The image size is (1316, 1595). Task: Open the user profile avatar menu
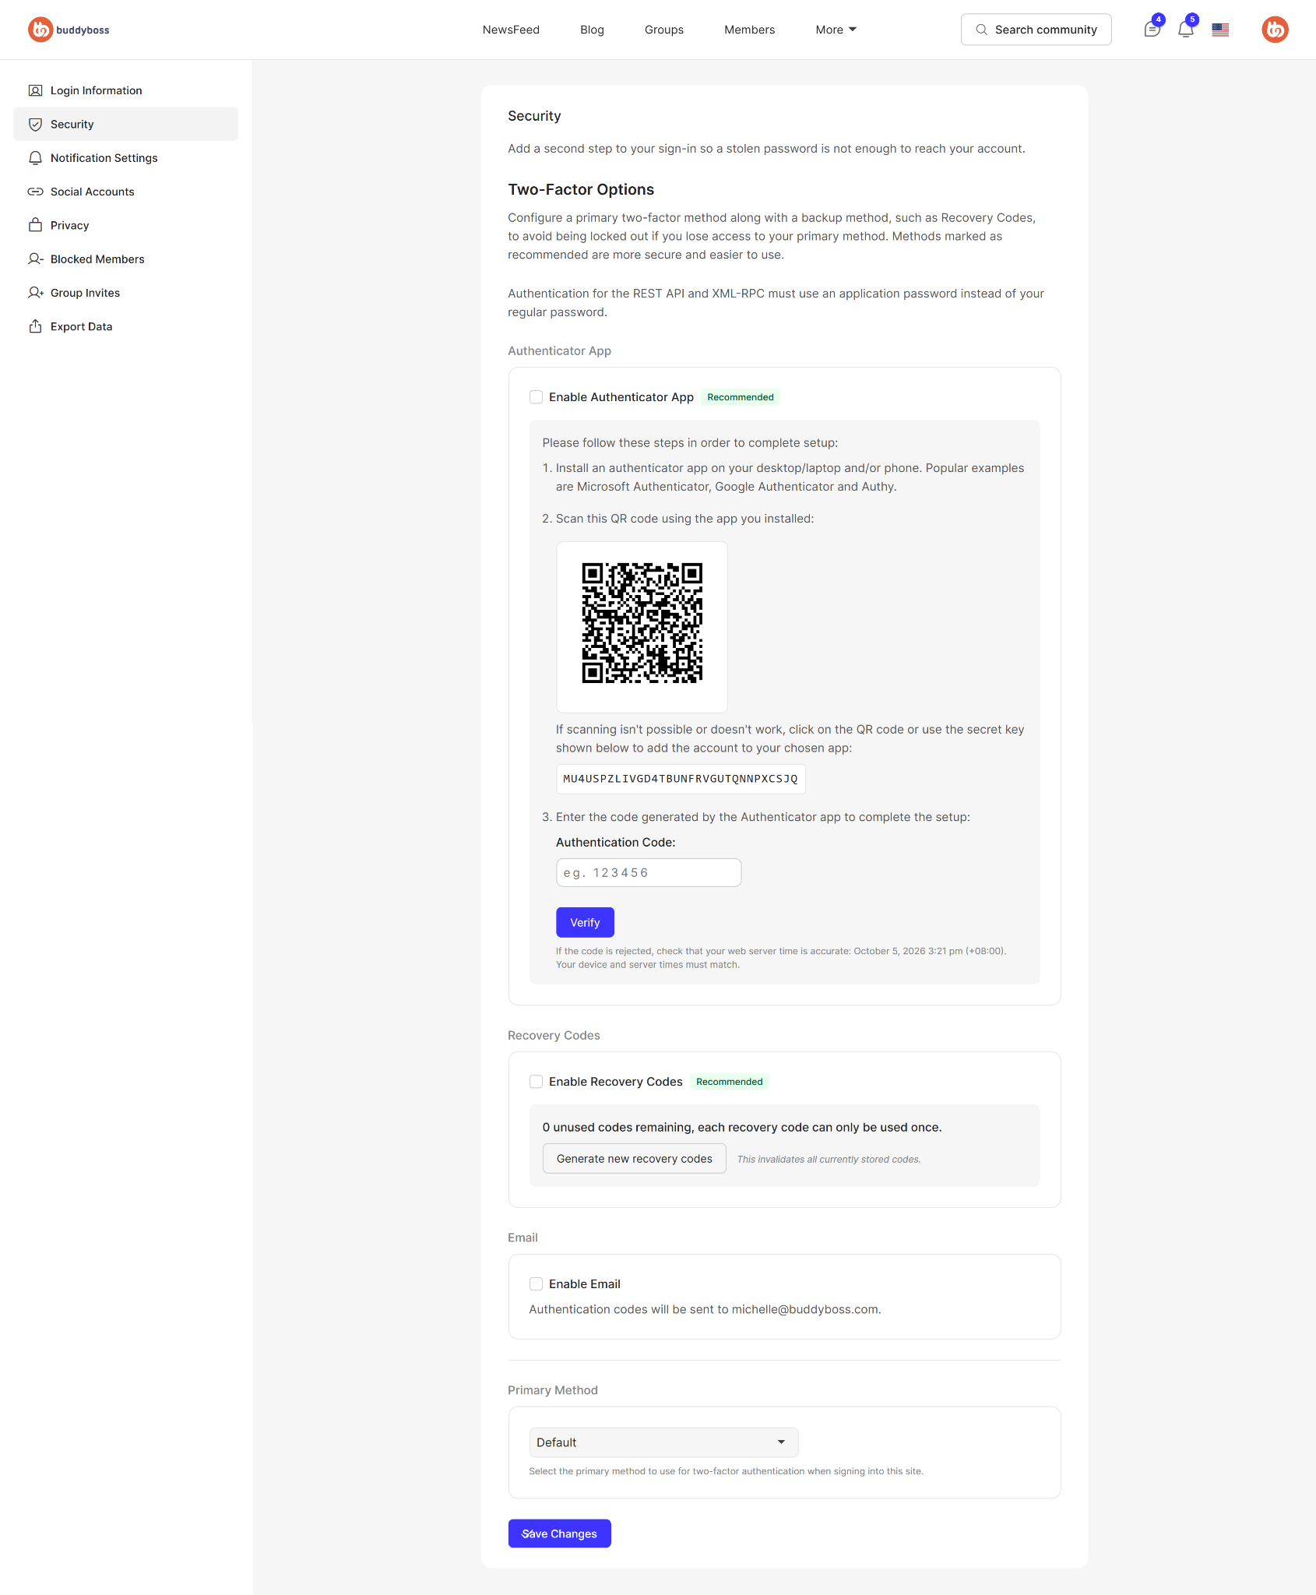click(1275, 30)
